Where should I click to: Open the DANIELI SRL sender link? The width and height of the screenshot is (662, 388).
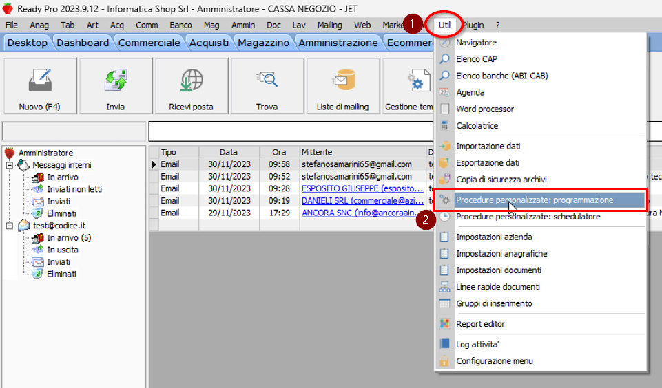pos(362,201)
